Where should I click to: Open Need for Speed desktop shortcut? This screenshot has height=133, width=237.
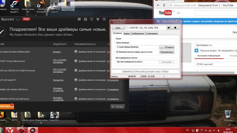pyautogui.click(x=15, y=7)
